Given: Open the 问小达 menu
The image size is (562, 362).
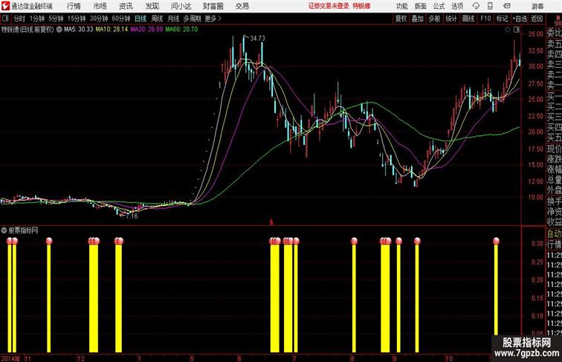Looking at the screenshot, I should pyautogui.click(x=181, y=6).
